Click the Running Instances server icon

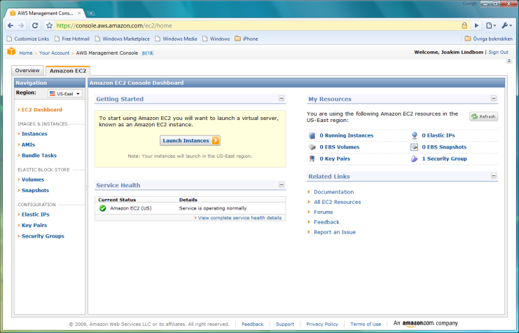click(312, 135)
